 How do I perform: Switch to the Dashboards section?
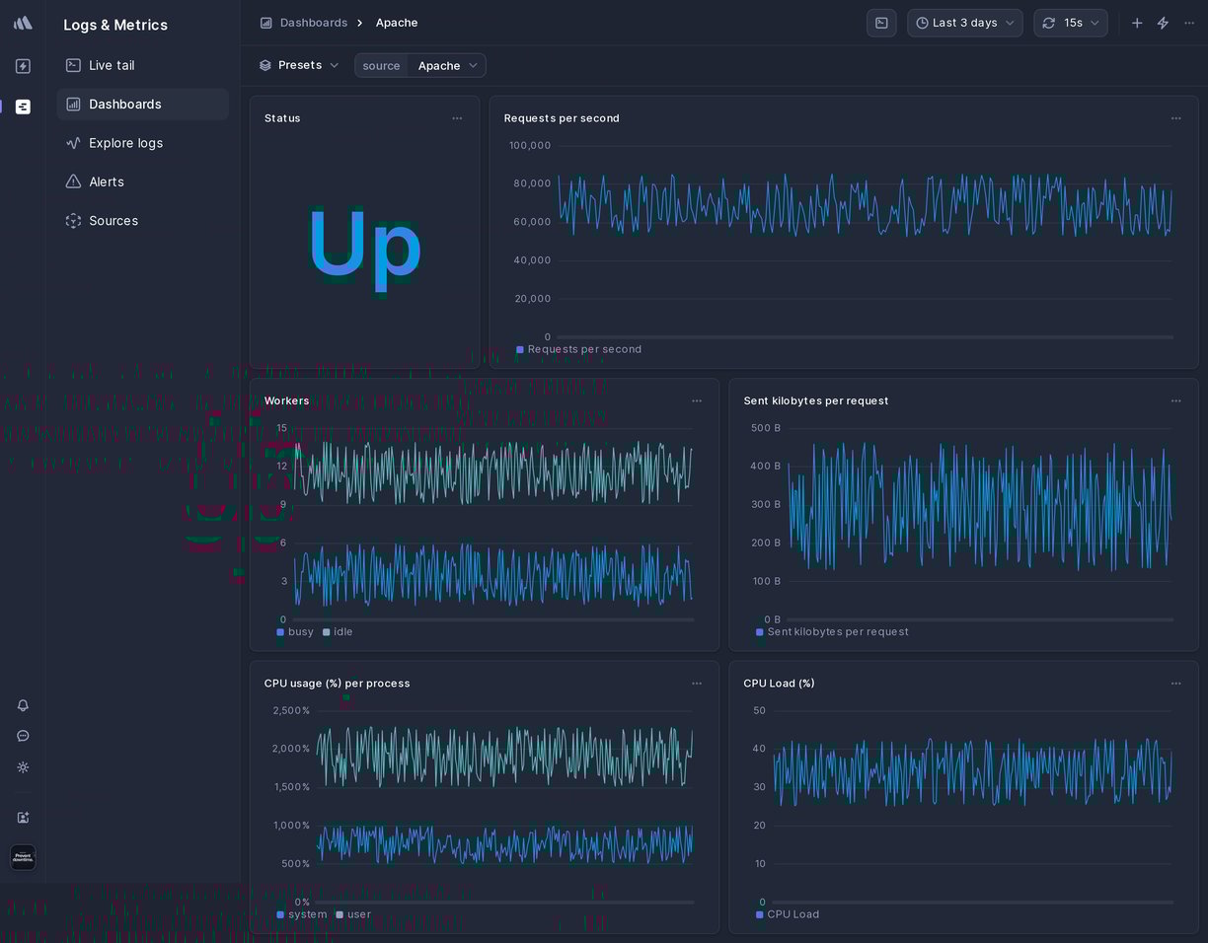pos(125,104)
